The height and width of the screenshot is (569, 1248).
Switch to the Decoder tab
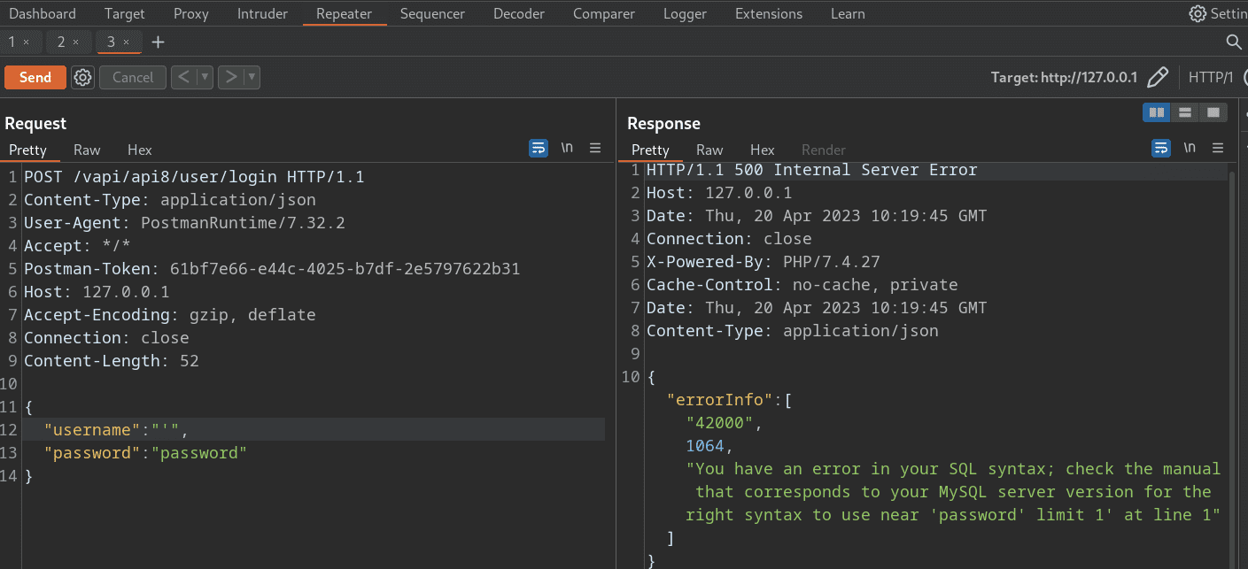[x=519, y=13]
